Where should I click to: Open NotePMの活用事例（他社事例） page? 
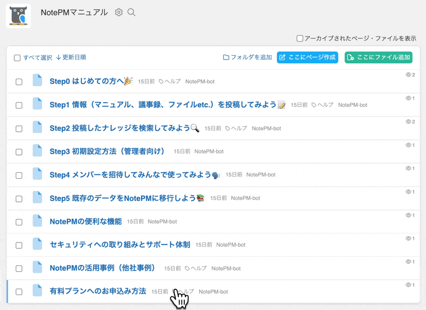(103, 268)
